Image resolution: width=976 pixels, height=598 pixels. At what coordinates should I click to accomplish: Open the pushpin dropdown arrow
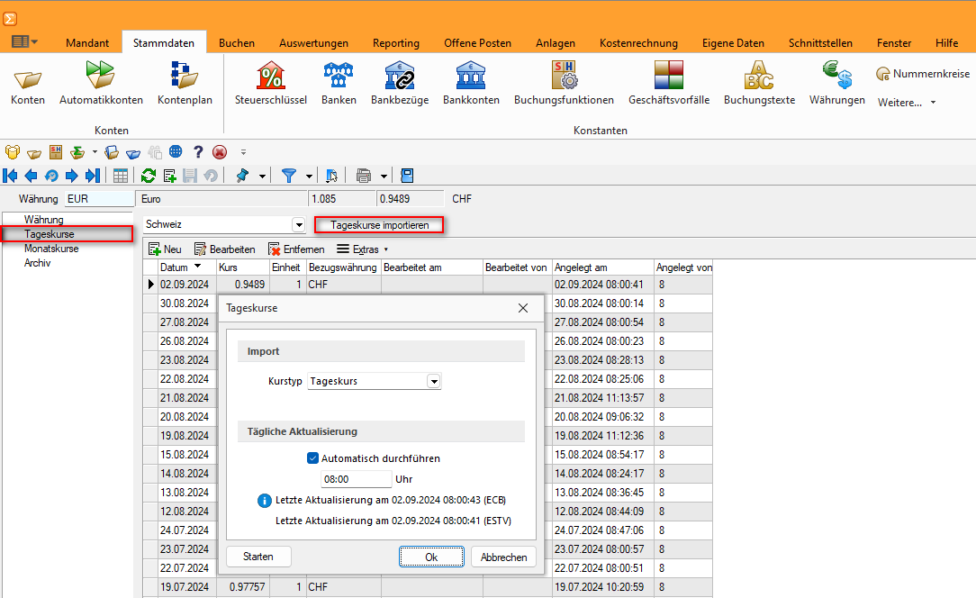pos(262,177)
